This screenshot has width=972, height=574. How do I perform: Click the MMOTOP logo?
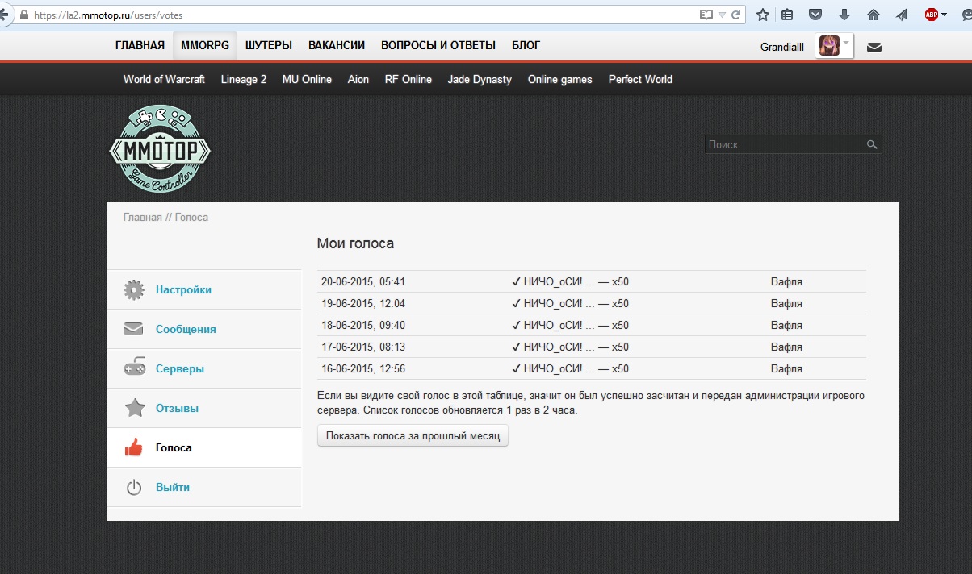(x=160, y=148)
